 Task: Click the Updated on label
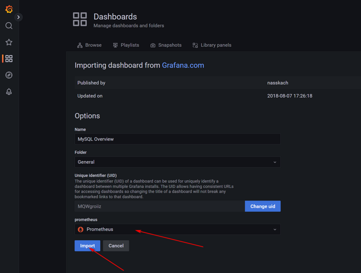(x=90, y=96)
